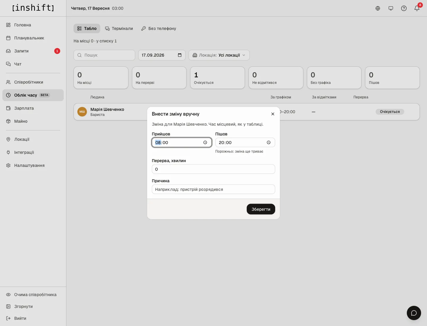Viewport: 427px width, 326px height.
Task: Open Чат in sidebar
Action: tap(33, 64)
